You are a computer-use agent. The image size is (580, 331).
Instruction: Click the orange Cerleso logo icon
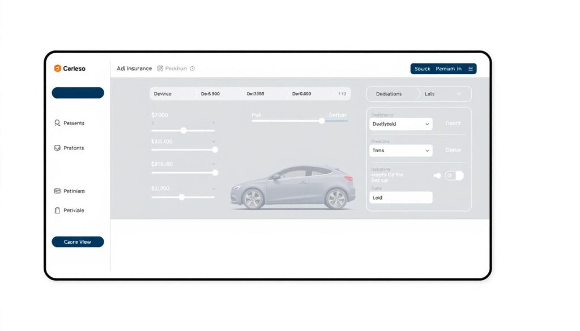click(57, 68)
